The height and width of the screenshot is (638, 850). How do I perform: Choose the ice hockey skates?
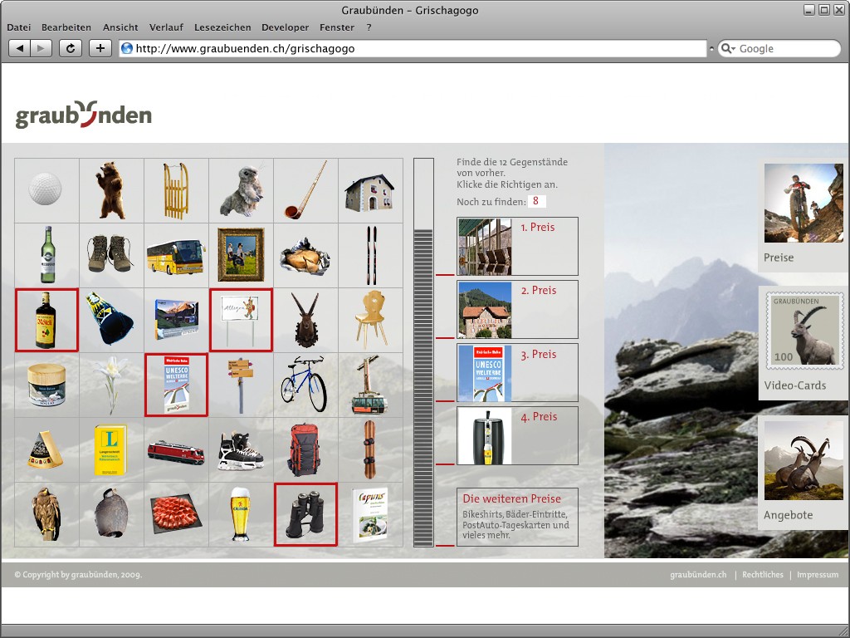241,451
